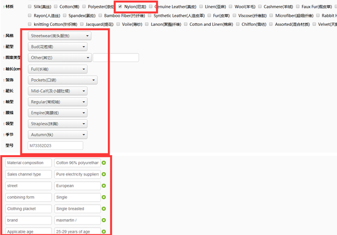The height and width of the screenshot is (235, 337).
Task: Edit the Single breasted value field
Action: click(x=78, y=209)
